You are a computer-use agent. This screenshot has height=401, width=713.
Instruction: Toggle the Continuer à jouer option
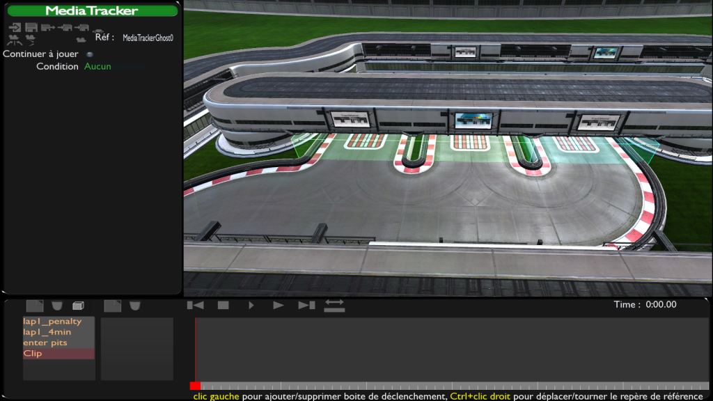pyautogui.click(x=90, y=54)
